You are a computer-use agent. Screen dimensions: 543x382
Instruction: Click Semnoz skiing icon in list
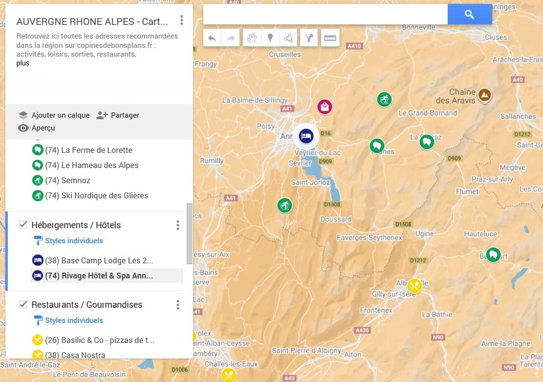(38, 181)
